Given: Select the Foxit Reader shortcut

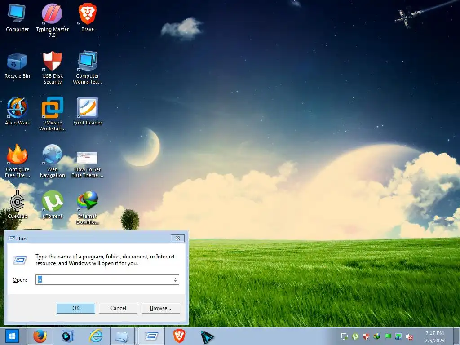Looking at the screenshot, I should pyautogui.click(x=88, y=111).
